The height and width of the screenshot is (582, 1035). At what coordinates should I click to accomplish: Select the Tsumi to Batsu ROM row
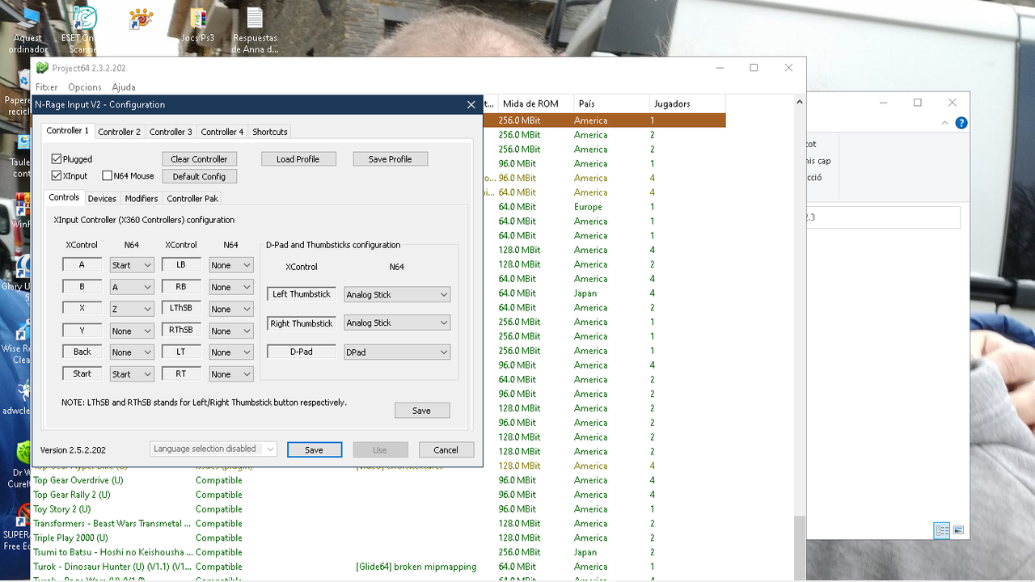pos(378,552)
